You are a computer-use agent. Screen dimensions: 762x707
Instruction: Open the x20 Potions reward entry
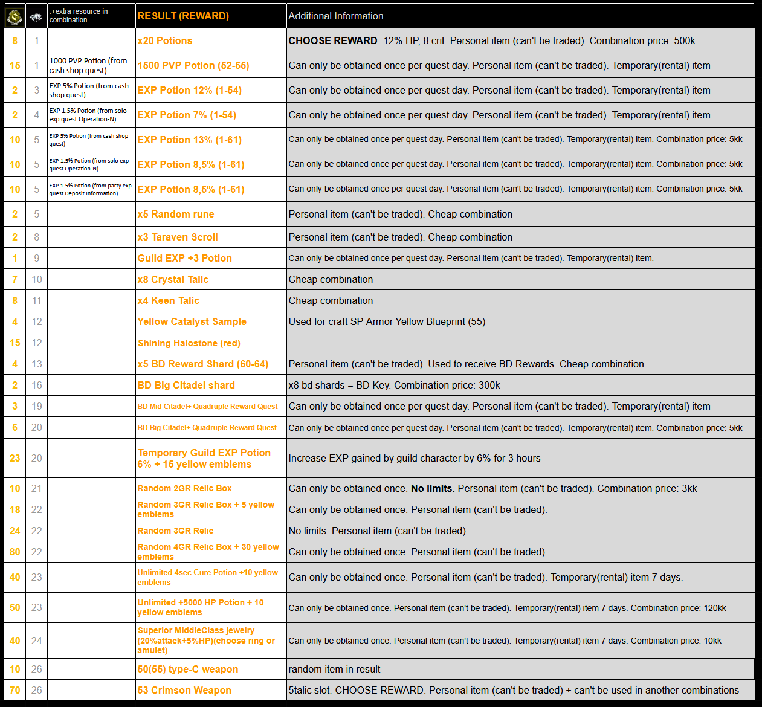pyautogui.click(x=165, y=40)
